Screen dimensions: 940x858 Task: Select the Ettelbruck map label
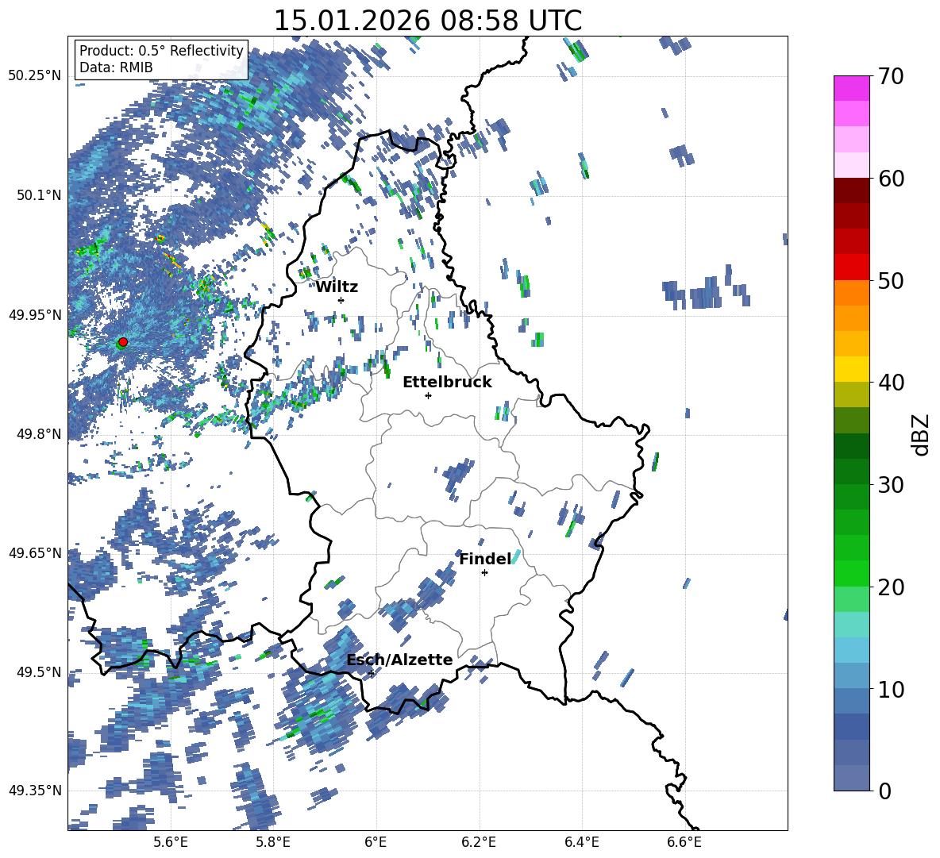coord(447,383)
